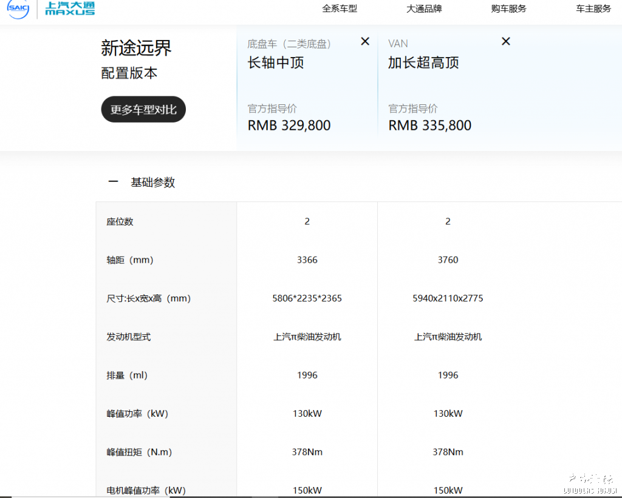The height and width of the screenshot is (498, 622).
Task: Remove 长轴中顶 from the comparison
Action: (x=365, y=41)
